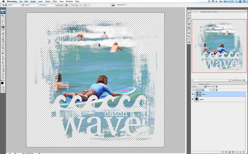Viewport: 248px width, 154px height.
Task: Open Adobe Bridge from options bar
Action: [x=113, y=5]
